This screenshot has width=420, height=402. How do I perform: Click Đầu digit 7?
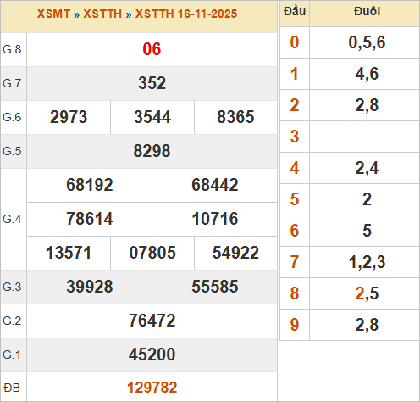pyautogui.click(x=295, y=262)
